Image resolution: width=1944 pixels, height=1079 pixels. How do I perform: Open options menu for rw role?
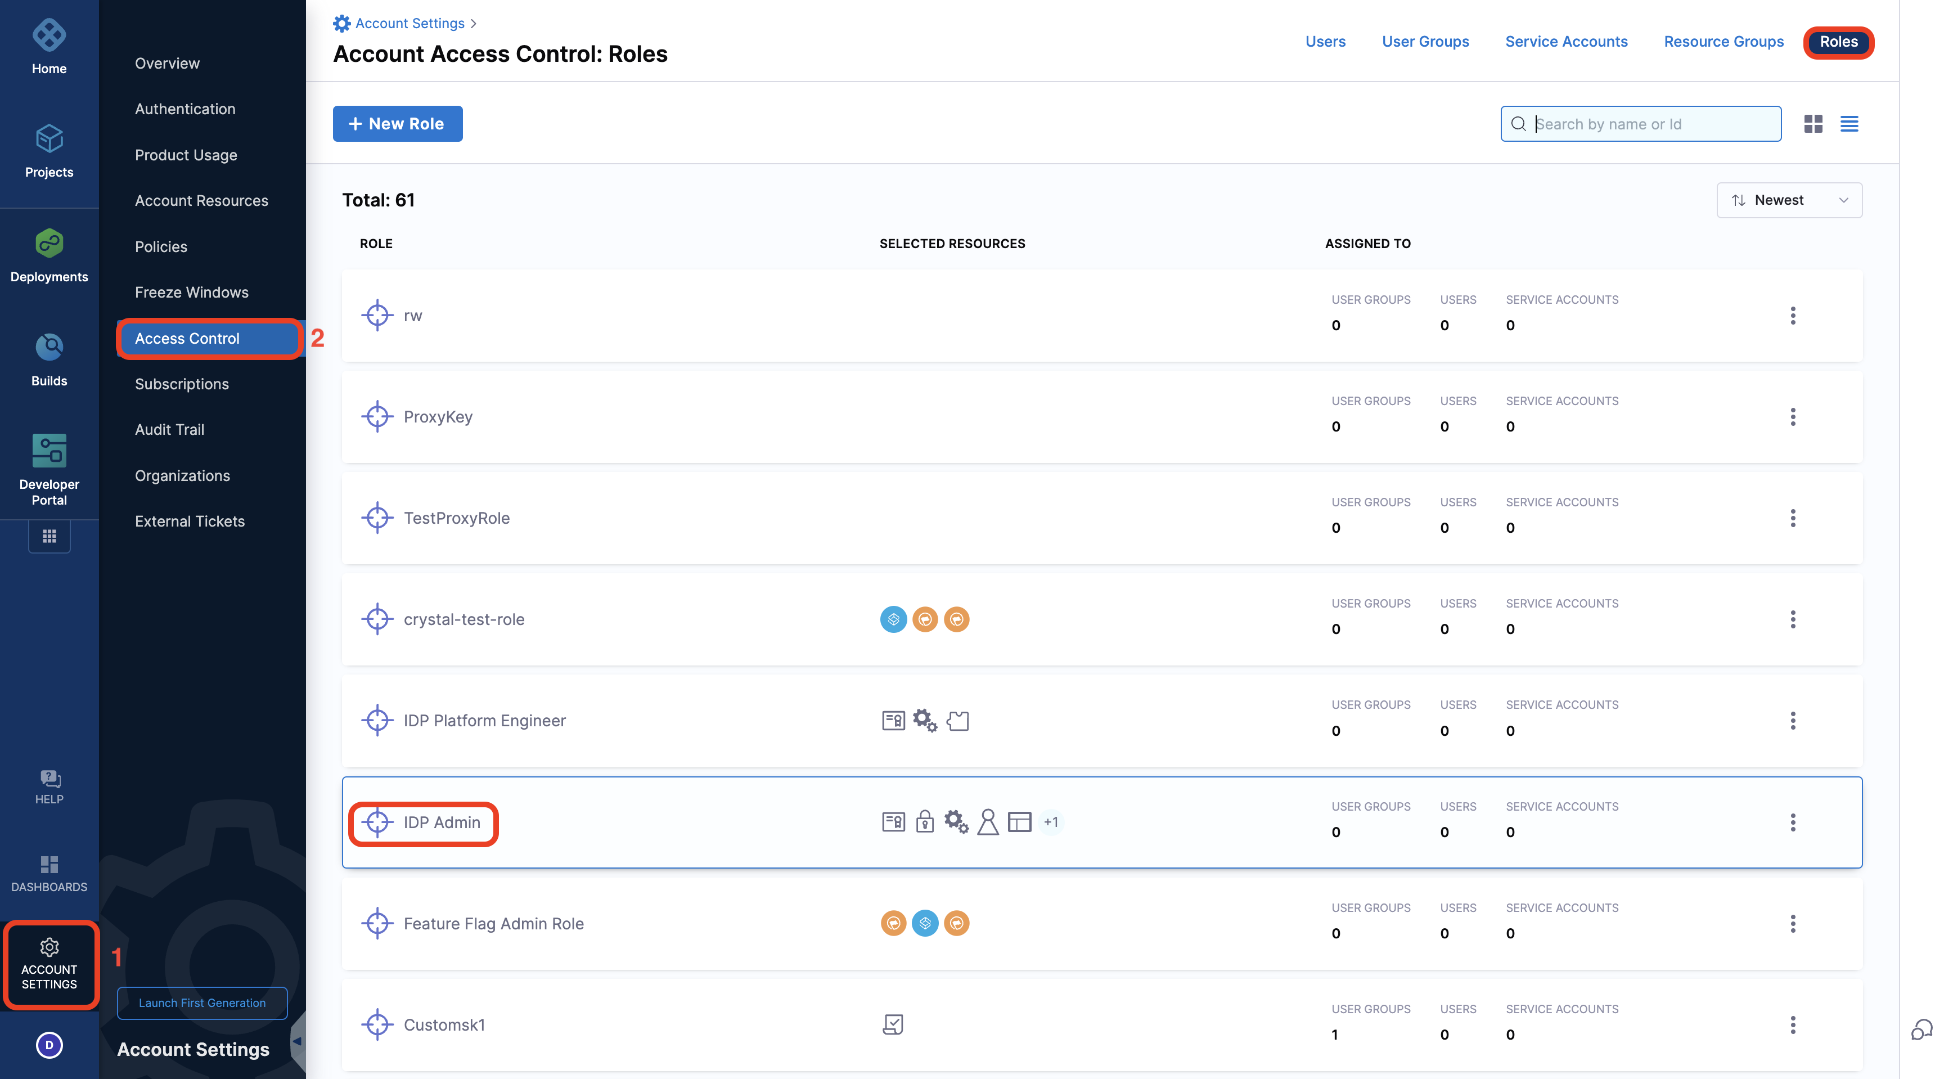click(x=1792, y=316)
